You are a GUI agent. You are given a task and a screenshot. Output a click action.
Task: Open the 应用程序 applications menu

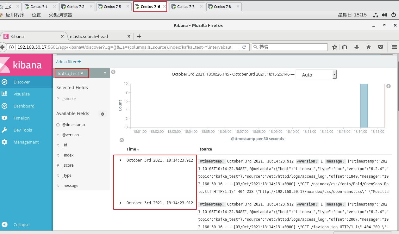click(15, 15)
